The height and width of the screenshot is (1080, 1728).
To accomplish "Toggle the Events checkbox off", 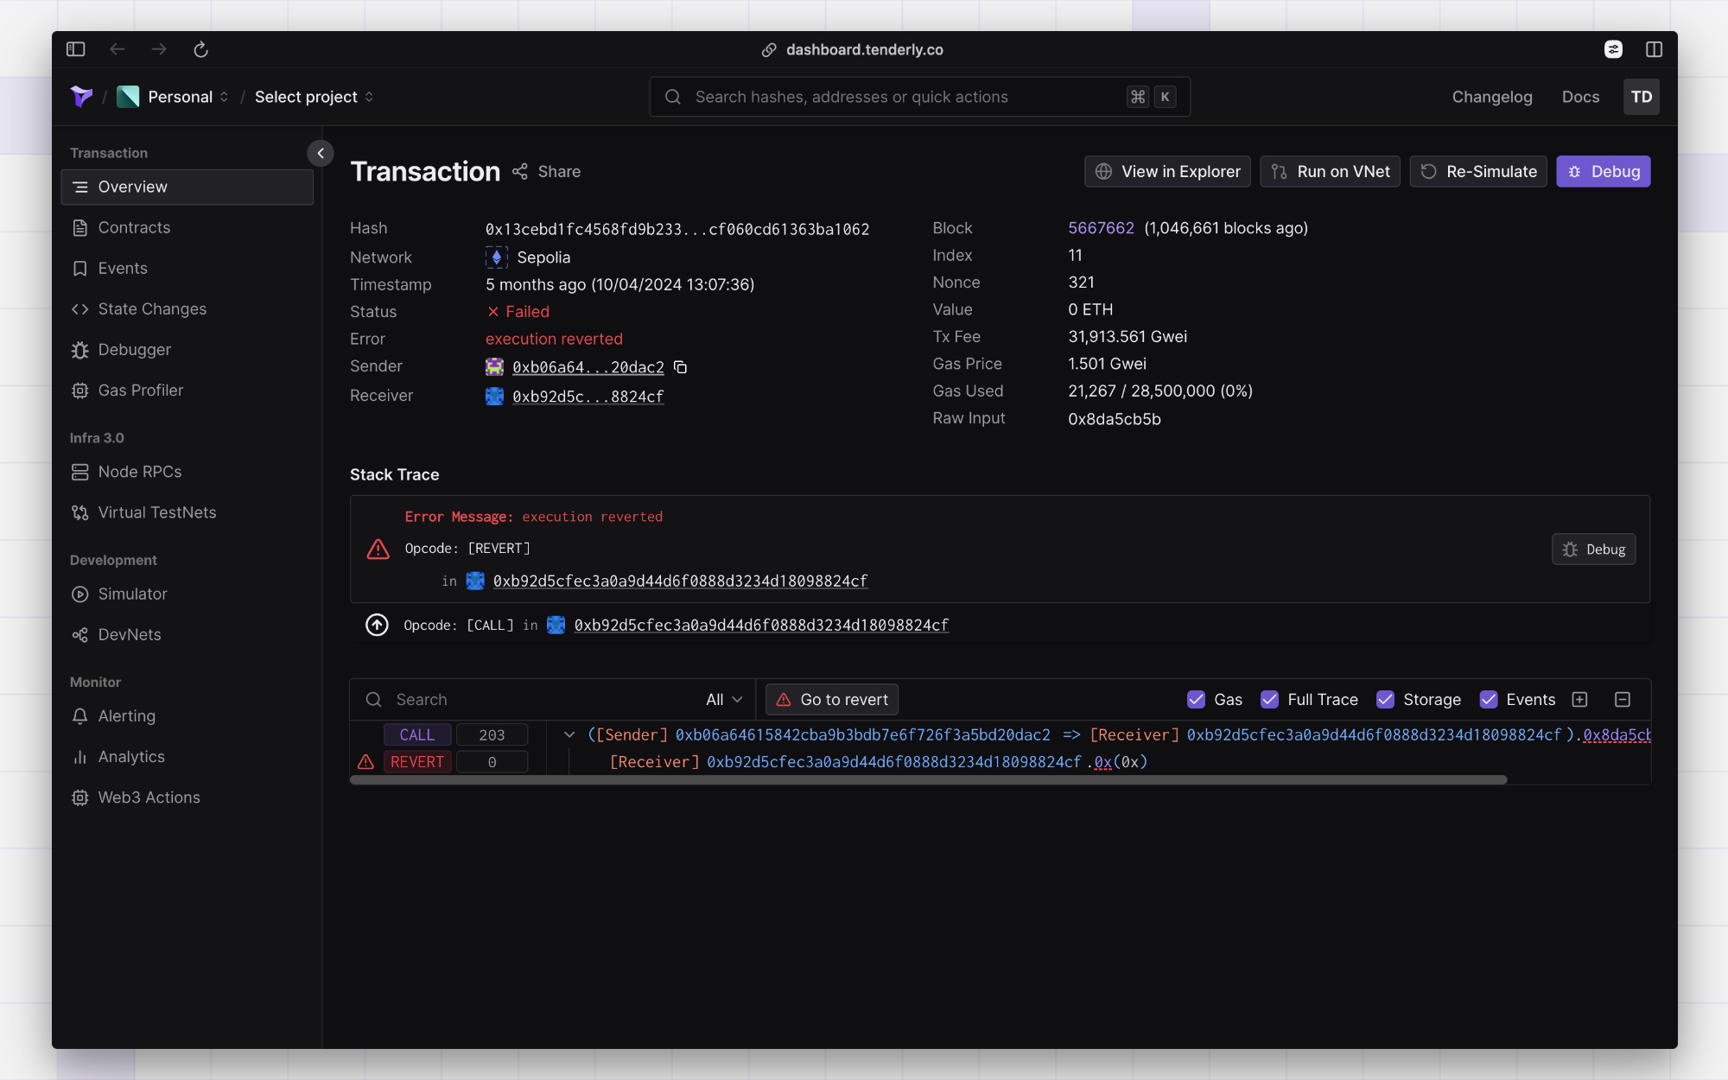I will [1489, 699].
